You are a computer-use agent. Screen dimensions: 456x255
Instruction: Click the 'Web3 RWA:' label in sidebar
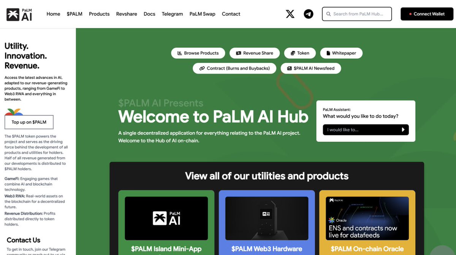[14, 196]
